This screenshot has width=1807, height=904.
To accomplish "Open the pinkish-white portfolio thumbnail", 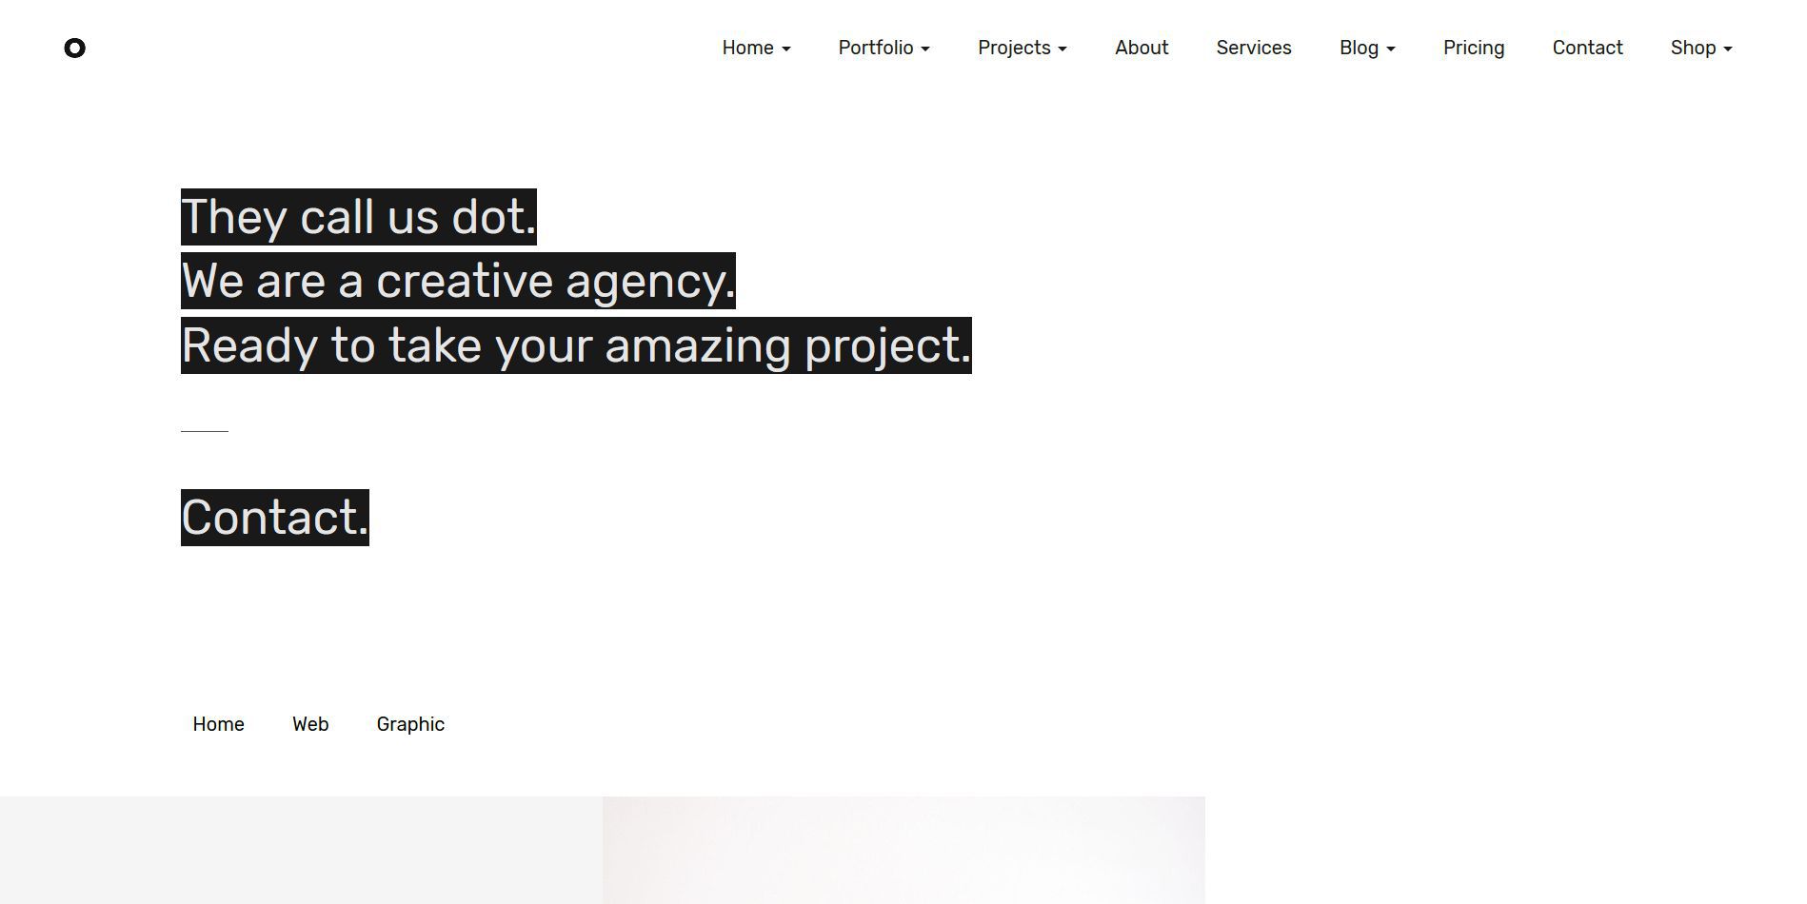I will tap(903, 850).
